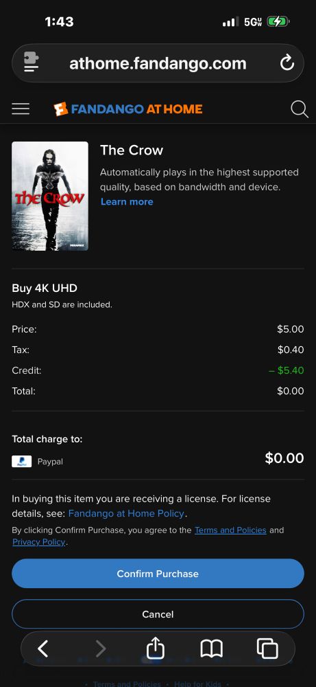316x687 pixels.
Task: Tap the browser forward arrow
Action: (101, 649)
